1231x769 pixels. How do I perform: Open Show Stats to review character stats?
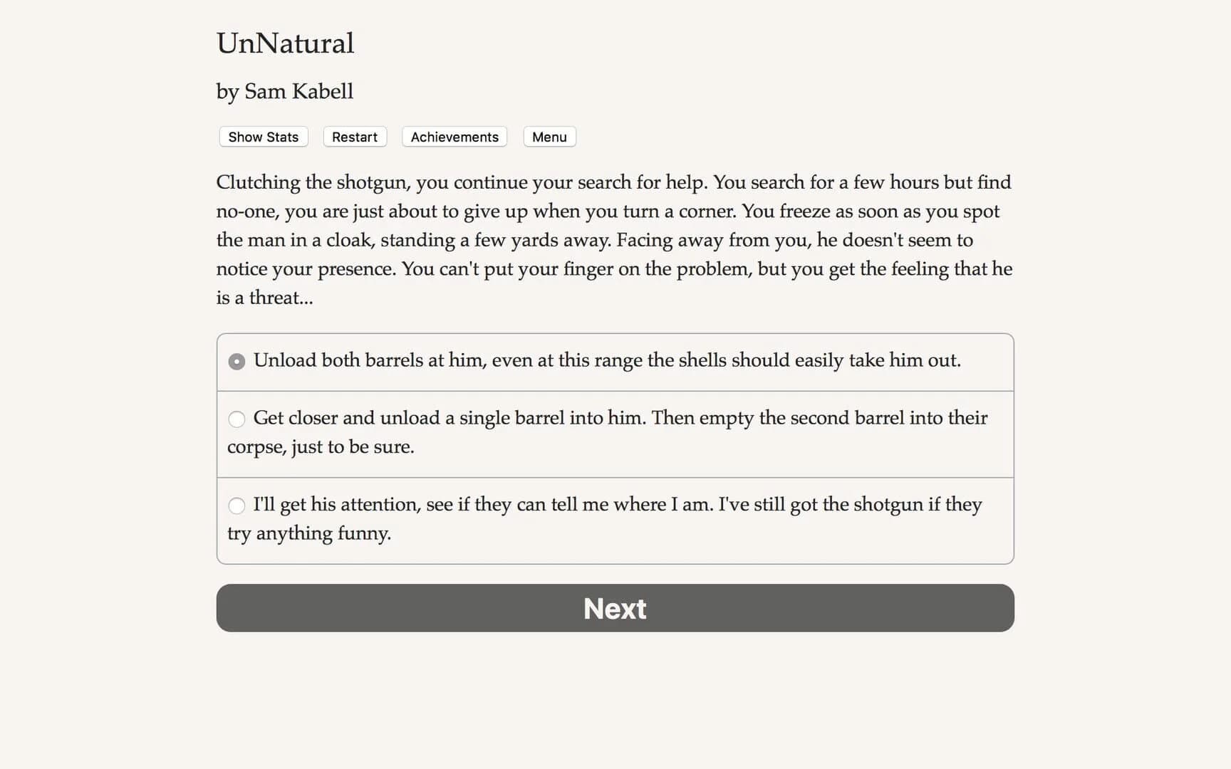[262, 137]
